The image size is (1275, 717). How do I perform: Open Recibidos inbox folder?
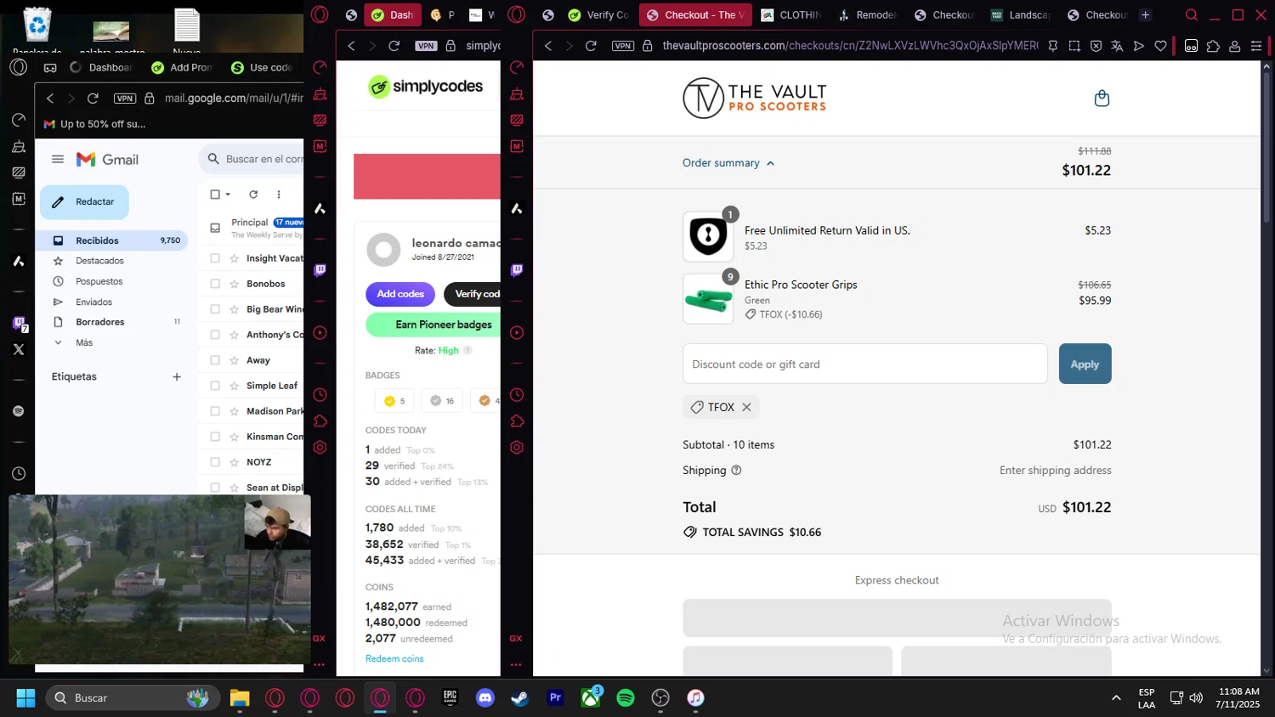click(x=111, y=240)
